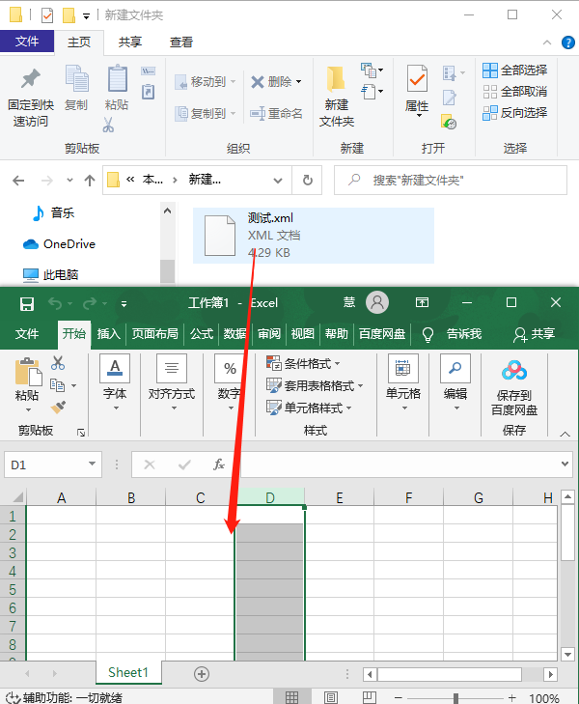Viewport: 579px width, 704px height.
Task: Open the Name Box dropdown arrow
Action: pyautogui.click(x=93, y=465)
